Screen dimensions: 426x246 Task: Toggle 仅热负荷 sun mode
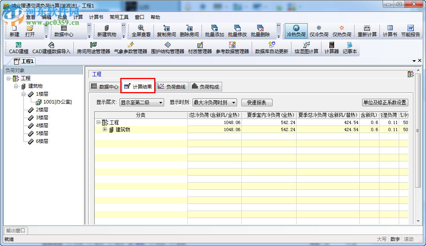[x=342, y=31]
